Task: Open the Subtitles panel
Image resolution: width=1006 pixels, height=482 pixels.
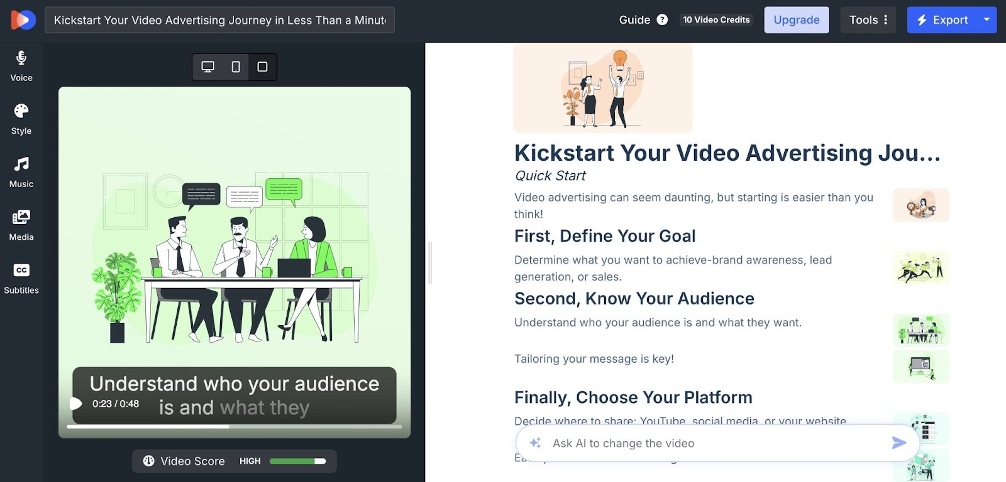Action: (x=21, y=279)
